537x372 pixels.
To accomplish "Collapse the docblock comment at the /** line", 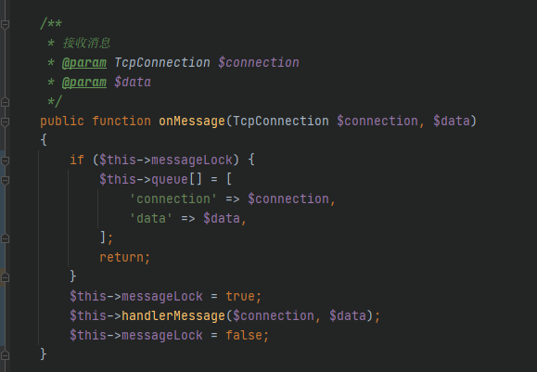I will point(5,24).
